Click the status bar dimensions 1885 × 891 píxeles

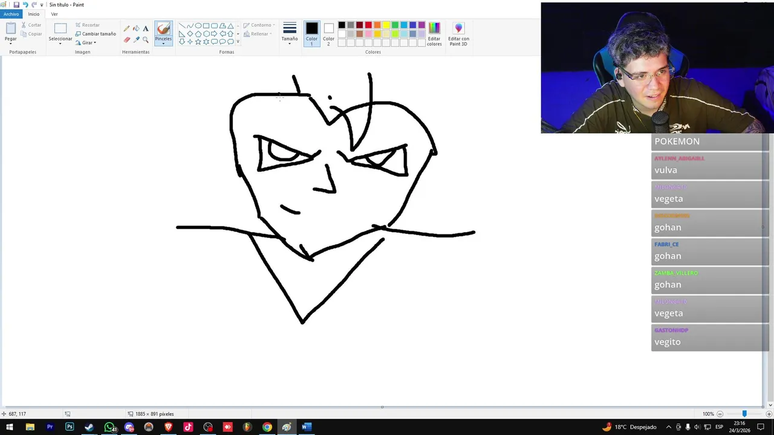151,414
